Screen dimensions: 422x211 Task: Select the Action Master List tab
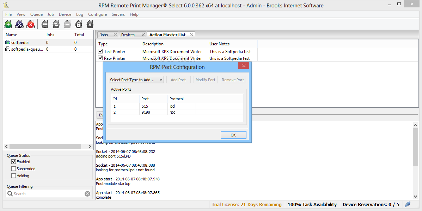tap(167, 35)
